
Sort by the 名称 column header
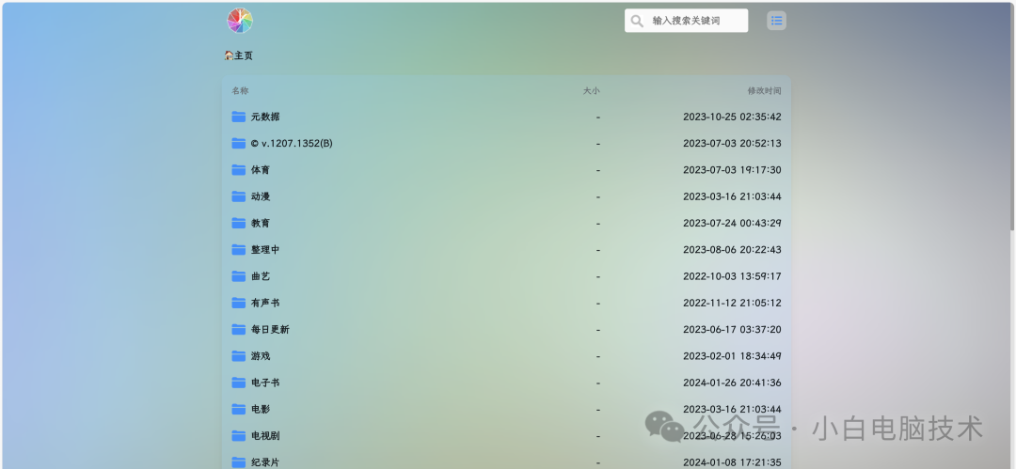tap(241, 90)
